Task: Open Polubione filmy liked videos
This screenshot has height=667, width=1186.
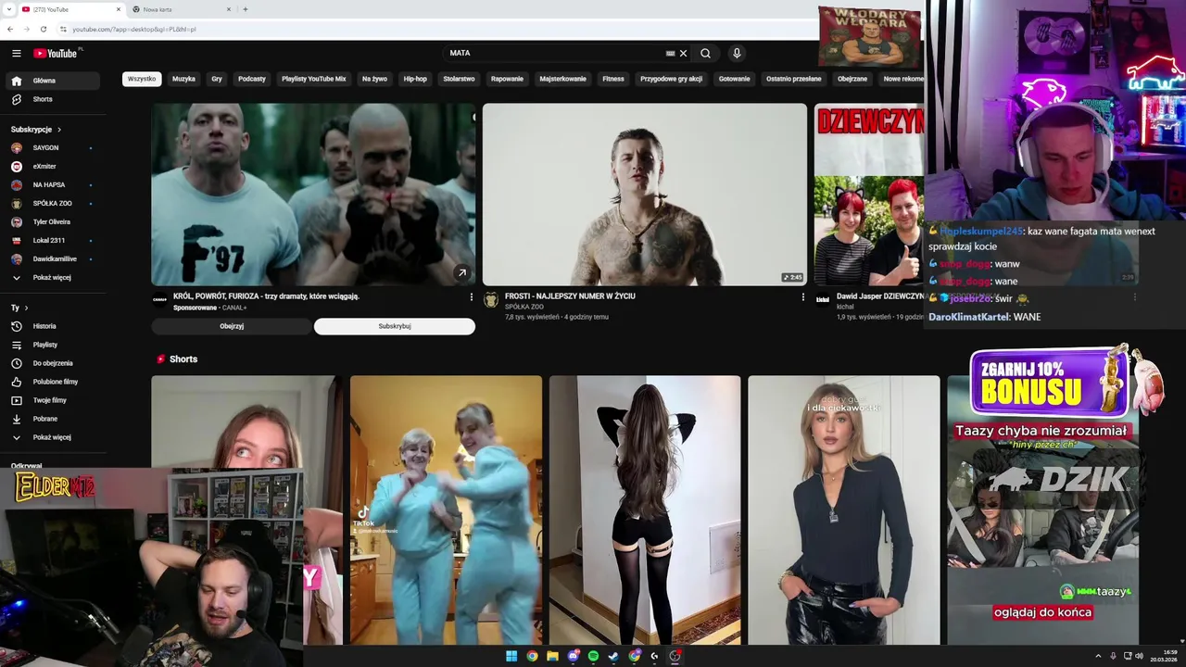Action: click(52, 382)
